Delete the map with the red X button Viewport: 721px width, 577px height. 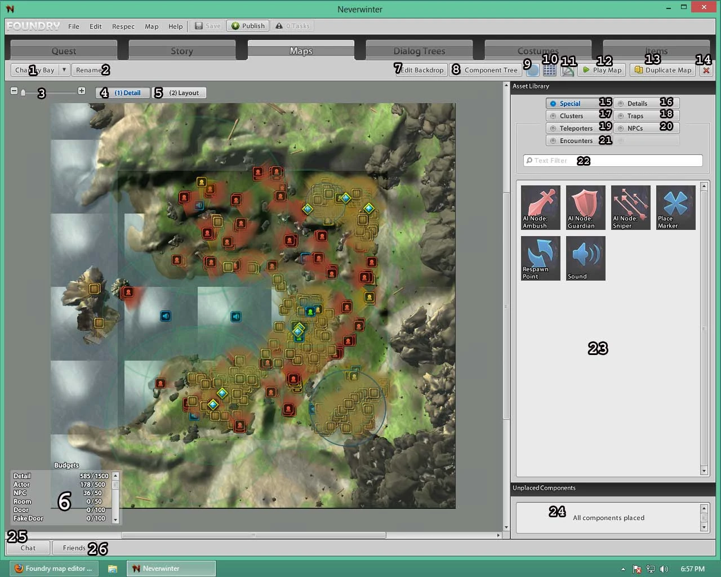tap(706, 70)
